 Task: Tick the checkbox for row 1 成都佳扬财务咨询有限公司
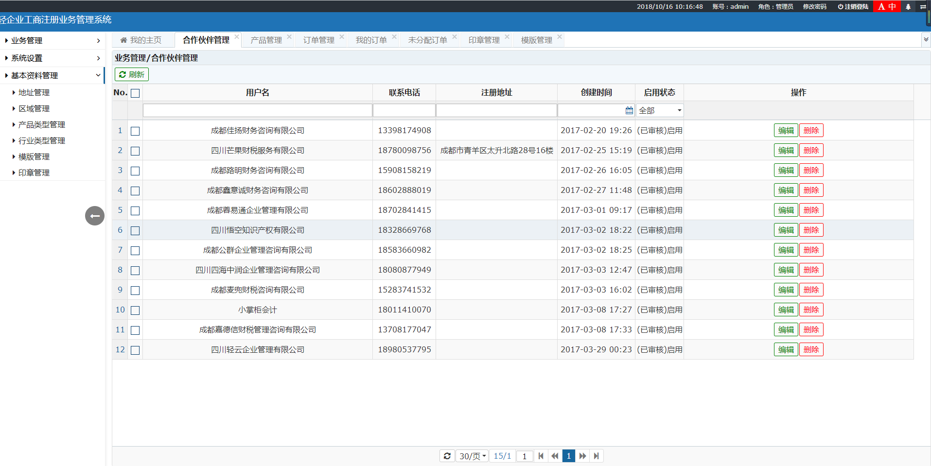click(x=135, y=131)
